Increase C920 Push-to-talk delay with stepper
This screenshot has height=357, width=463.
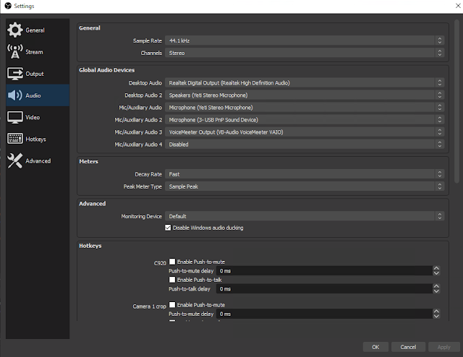coord(436,286)
